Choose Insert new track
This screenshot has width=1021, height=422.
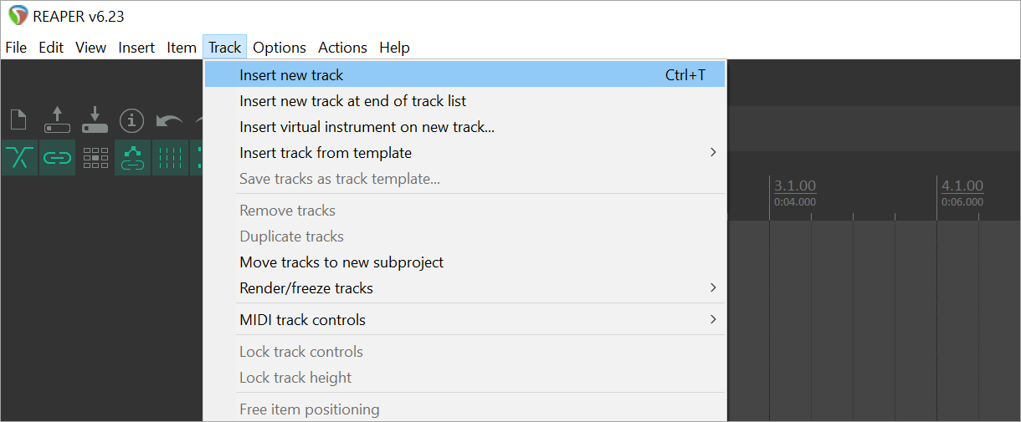(291, 75)
